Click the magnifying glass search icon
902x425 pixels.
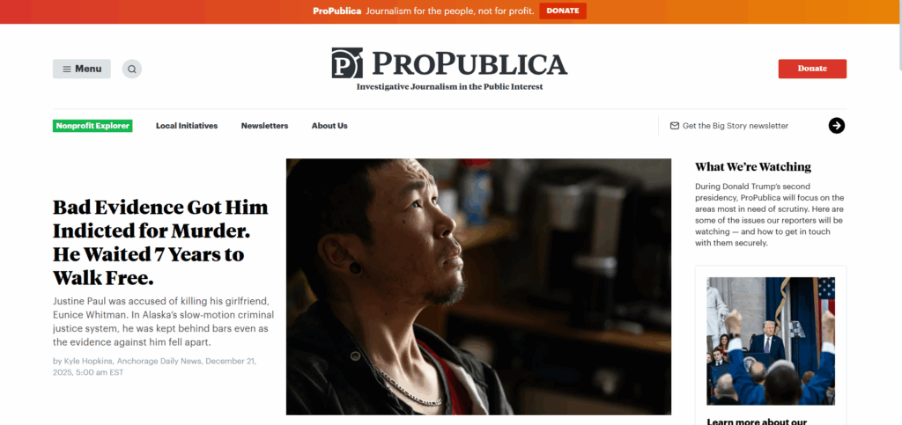pos(132,69)
